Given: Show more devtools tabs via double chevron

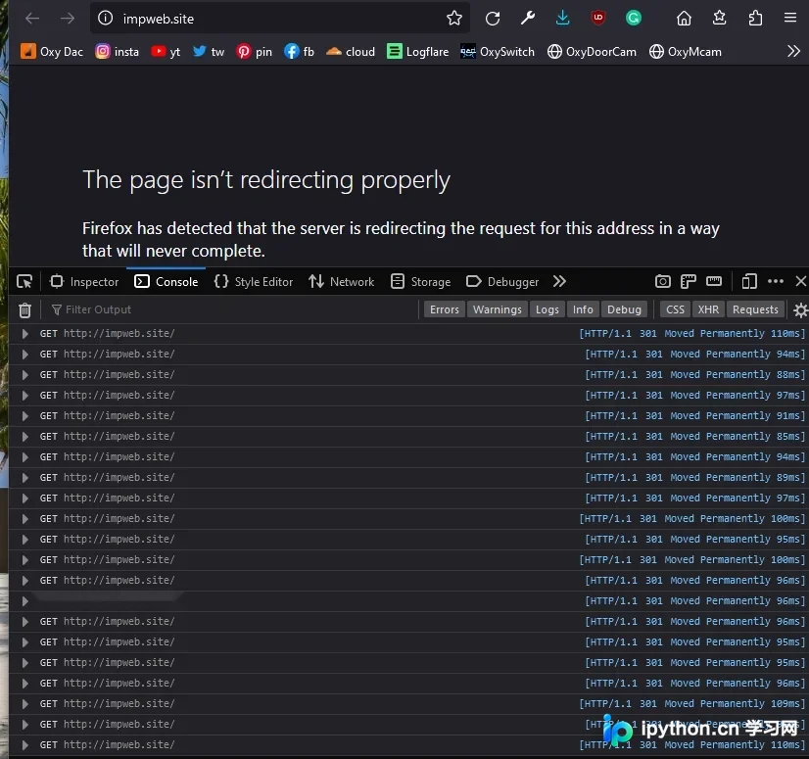Looking at the screenshot, I should pyautogui.click(x=559, y=282).
